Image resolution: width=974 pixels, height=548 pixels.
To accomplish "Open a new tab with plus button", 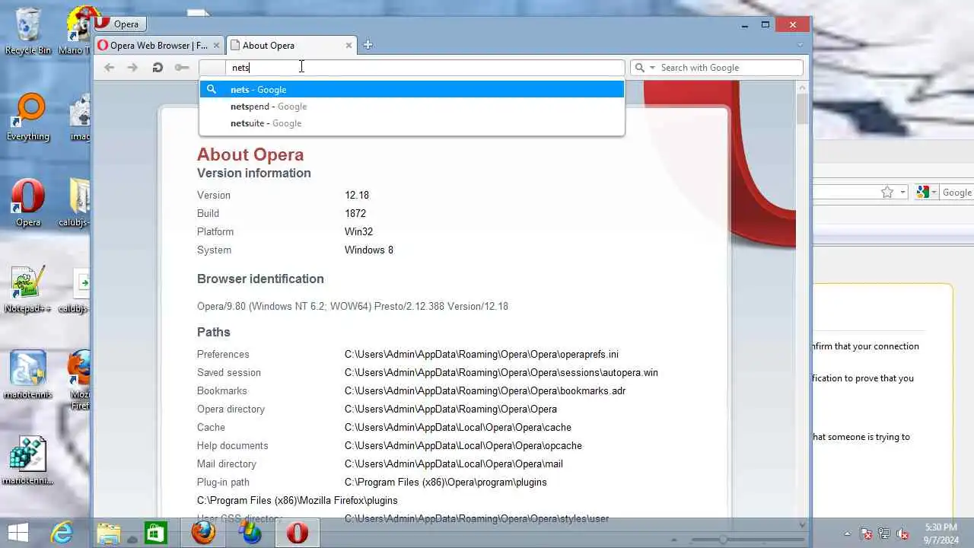I will click(368, 45).
